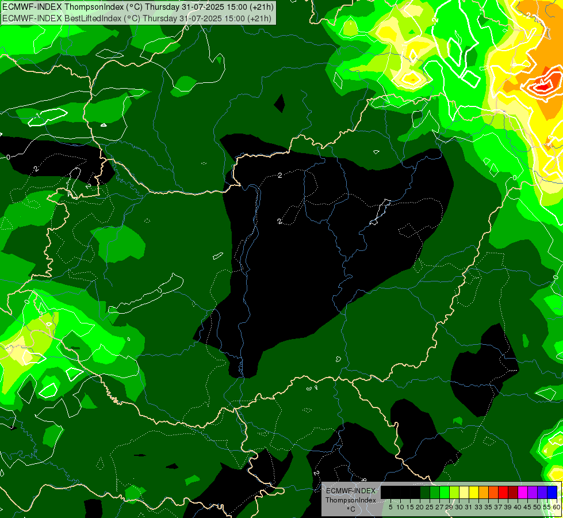This screenshot has height=518, width=563.
Task: Choose the bright red 37-39 legend swatch
Action: (503, 492)
